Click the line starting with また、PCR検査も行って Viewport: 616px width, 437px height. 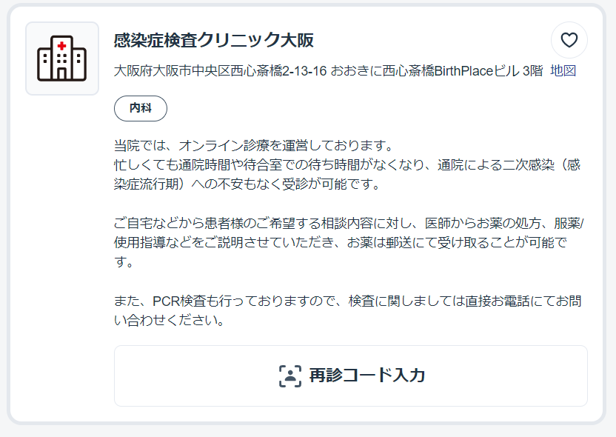348,301
